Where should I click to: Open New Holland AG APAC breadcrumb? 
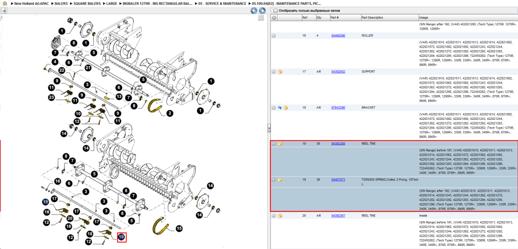[x=31, y=3]
